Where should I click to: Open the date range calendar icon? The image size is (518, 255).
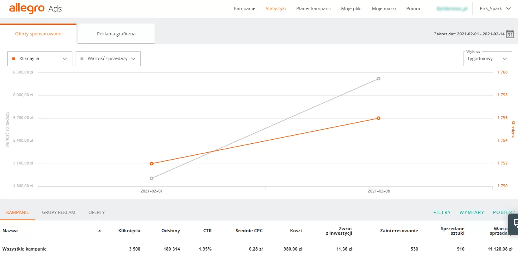pyautogui.click(x=509, y=34)
